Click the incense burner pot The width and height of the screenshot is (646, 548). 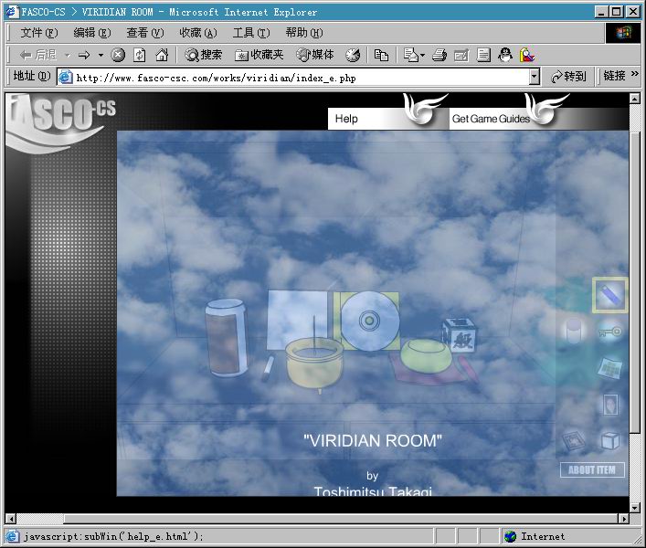click(x=314, y=364)
